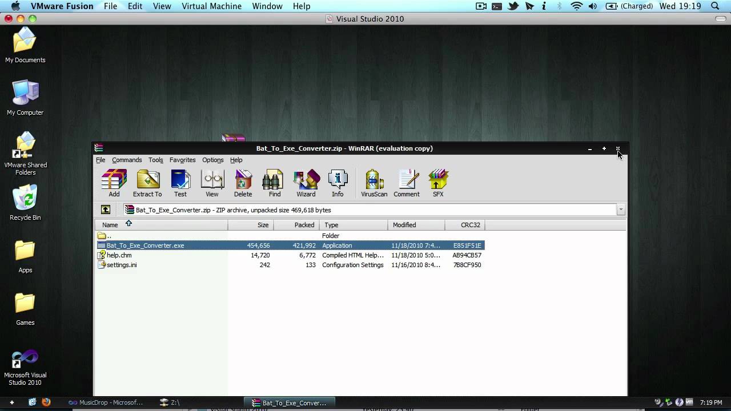Screen dimensions: 731x411
Task: Sort by the Type column header
Action: click(x=354, y=225)
